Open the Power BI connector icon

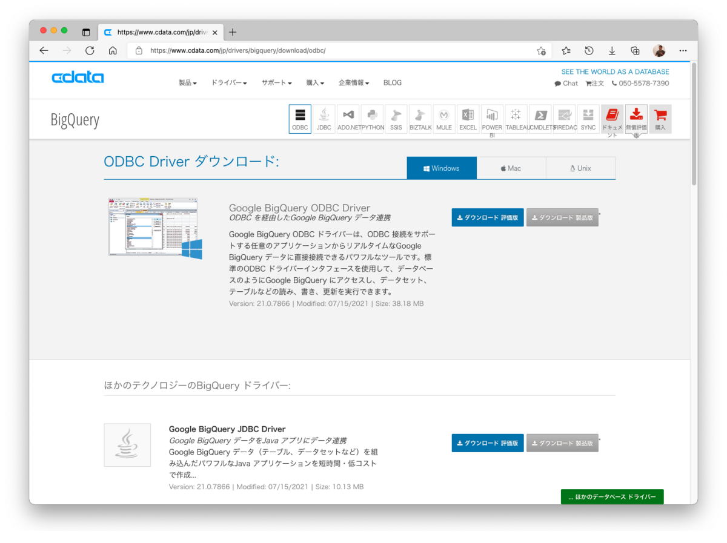point(492,119)
